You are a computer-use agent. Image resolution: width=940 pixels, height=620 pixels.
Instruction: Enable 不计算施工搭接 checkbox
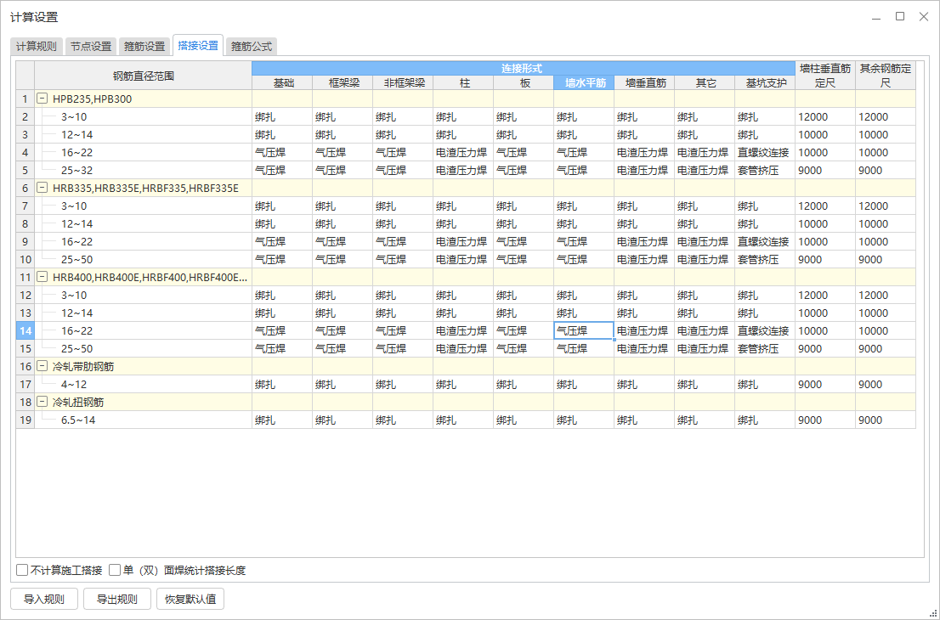pos(23,571)
